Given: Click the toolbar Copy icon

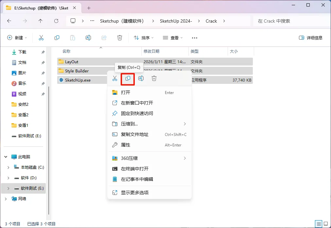Looking at the screenshot, I should (57, 38).
